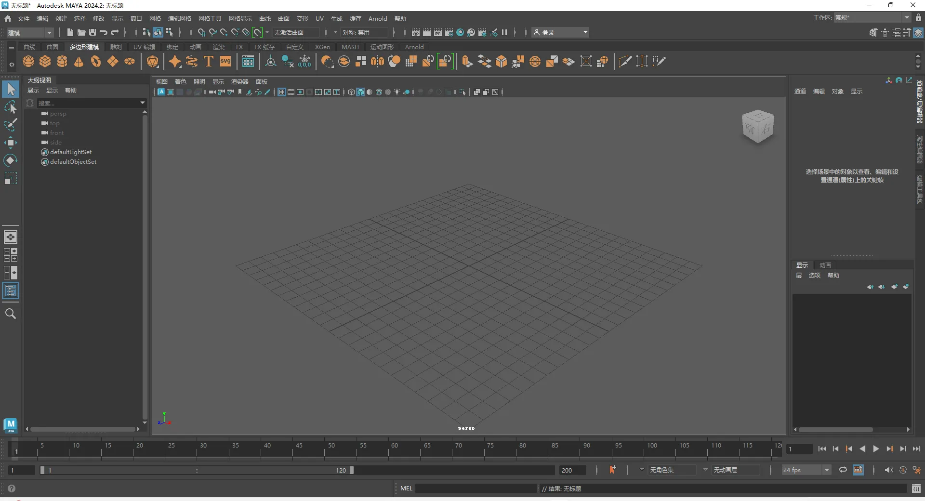This screenshot has height=501, width=925.
Task: Click the range slider end handle at 120
Action: (x=352, y=470)
